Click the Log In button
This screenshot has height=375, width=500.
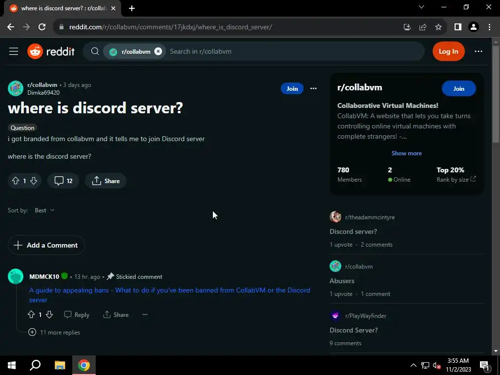click(x=448, y=51)
